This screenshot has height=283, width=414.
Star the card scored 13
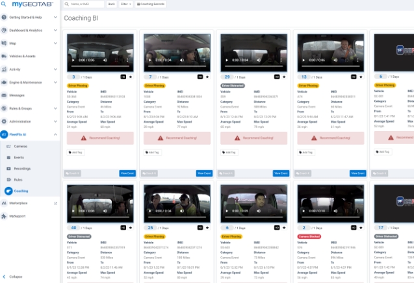coord(361,77)
